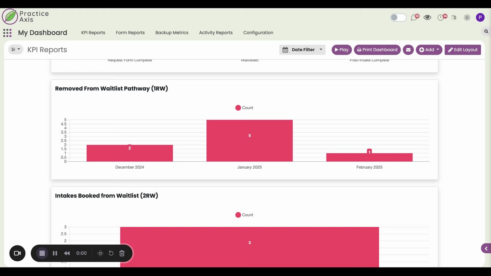Toggle the Count legend in Removed From Waitlist chart
This screenshot has height=276, width=491.
(244, 108)
